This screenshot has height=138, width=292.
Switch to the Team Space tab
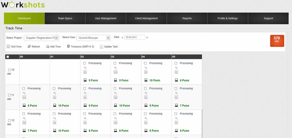[65, 18]
